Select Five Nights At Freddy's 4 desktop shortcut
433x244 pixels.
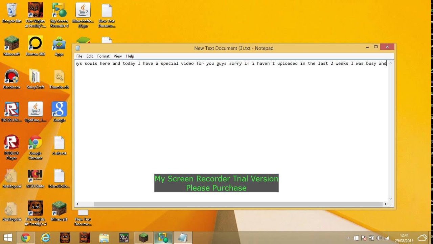tap(36, 213)
